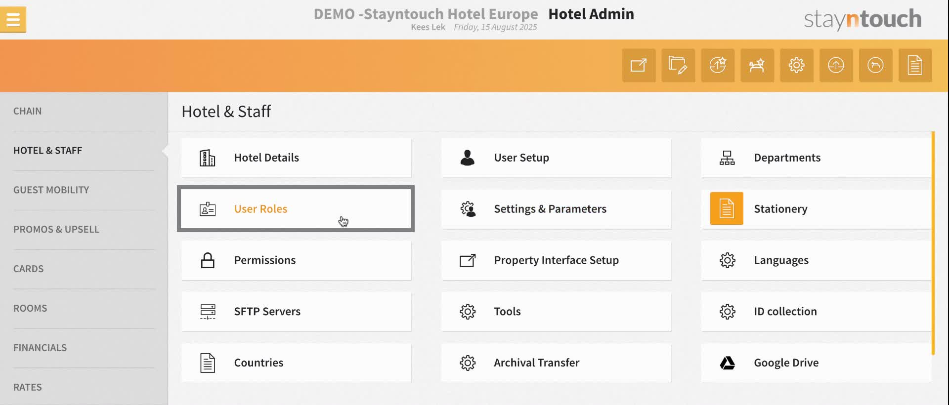Image resolution: width=949 pixels, height=405 pixels.
Task: Click the SFTP Servers rack icon
Action: tap(208, 312)
